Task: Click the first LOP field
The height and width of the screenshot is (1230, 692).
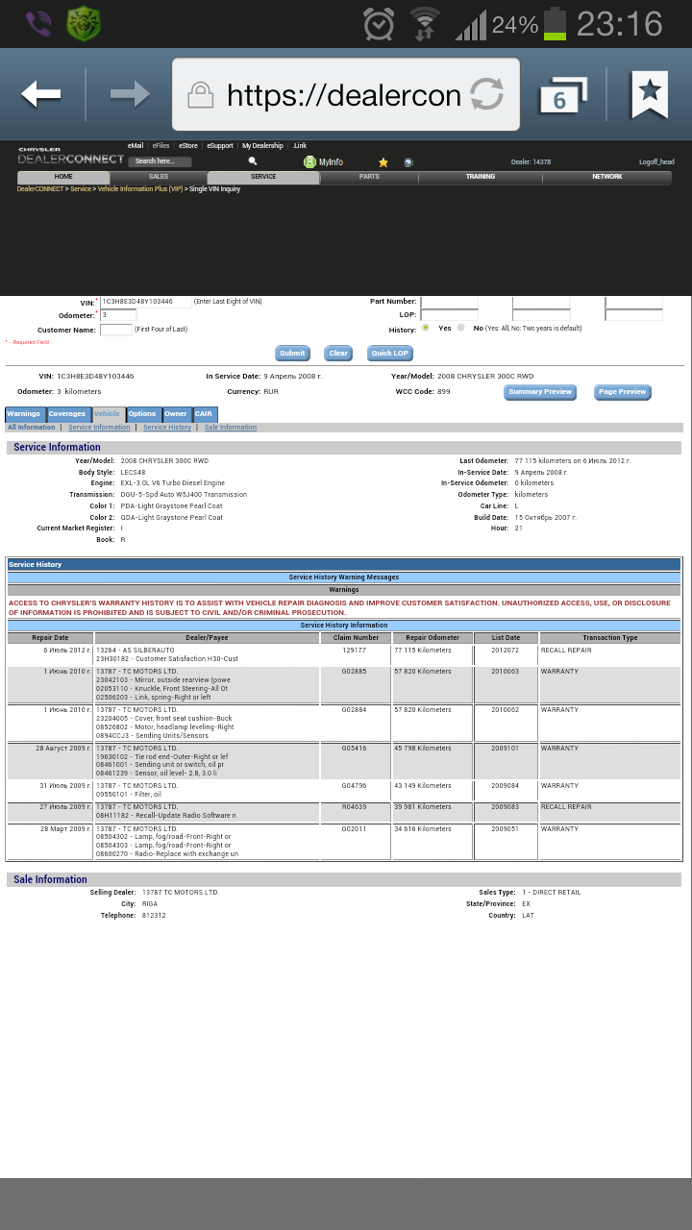Action: [x=449, y=315]
